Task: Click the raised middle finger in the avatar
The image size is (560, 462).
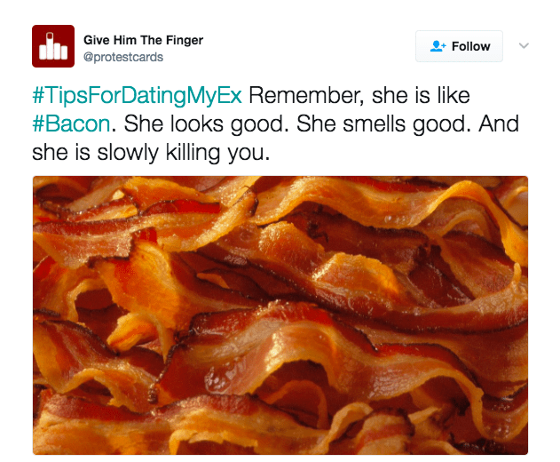Action: point(50,44)
